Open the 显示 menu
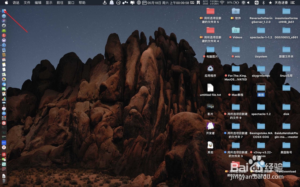This screenshot has width=300, height=187. 49,3
